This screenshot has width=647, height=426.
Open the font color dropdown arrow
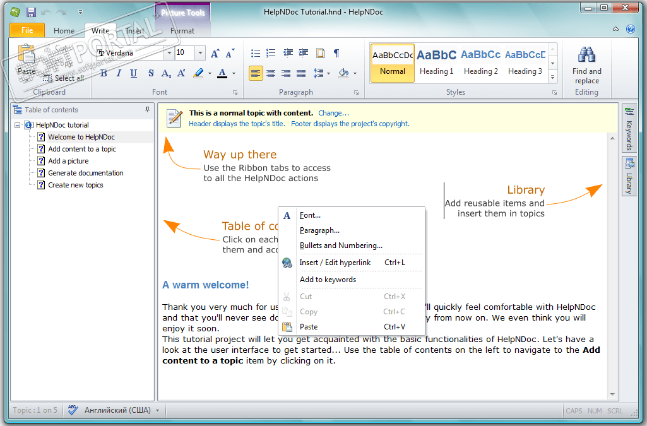(234, 74)
